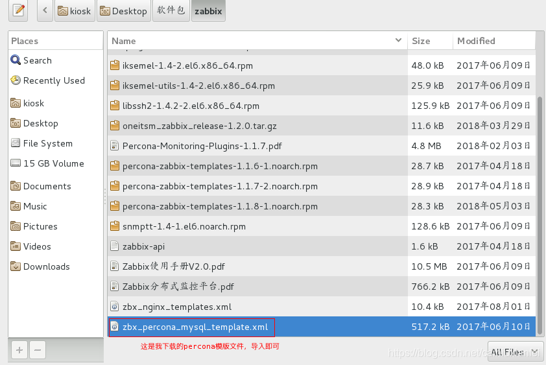Click the 2018年03月29日 modified date cell
The width and height of the screenshot is (546, 365).
pyautogui.click(x=493, y=126)
